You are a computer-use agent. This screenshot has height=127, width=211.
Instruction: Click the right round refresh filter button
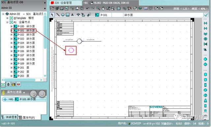[x=42, y=94]
